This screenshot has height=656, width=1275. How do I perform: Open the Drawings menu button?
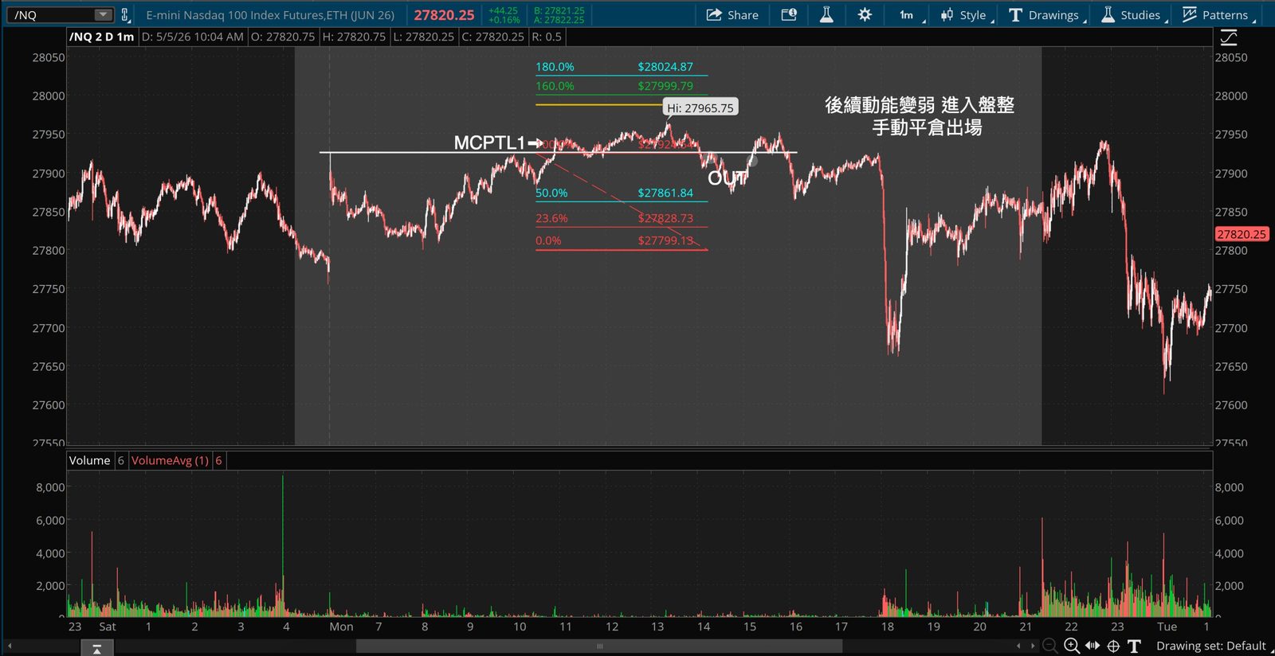[1048, 14]
